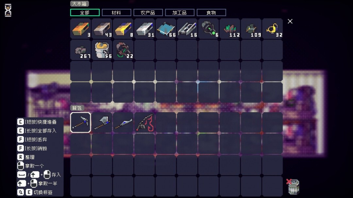353x198 pixels.
Task: Click the fishing rod with red hook
Action: point(144,122)
